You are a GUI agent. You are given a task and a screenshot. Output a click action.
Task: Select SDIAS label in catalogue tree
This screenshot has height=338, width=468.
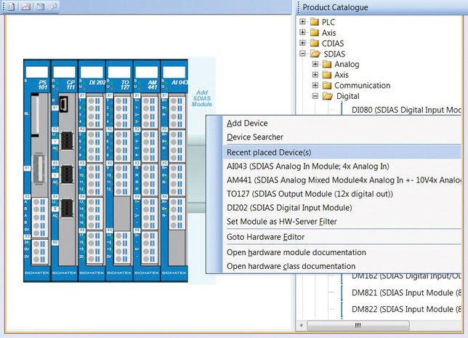click(334, 54)
